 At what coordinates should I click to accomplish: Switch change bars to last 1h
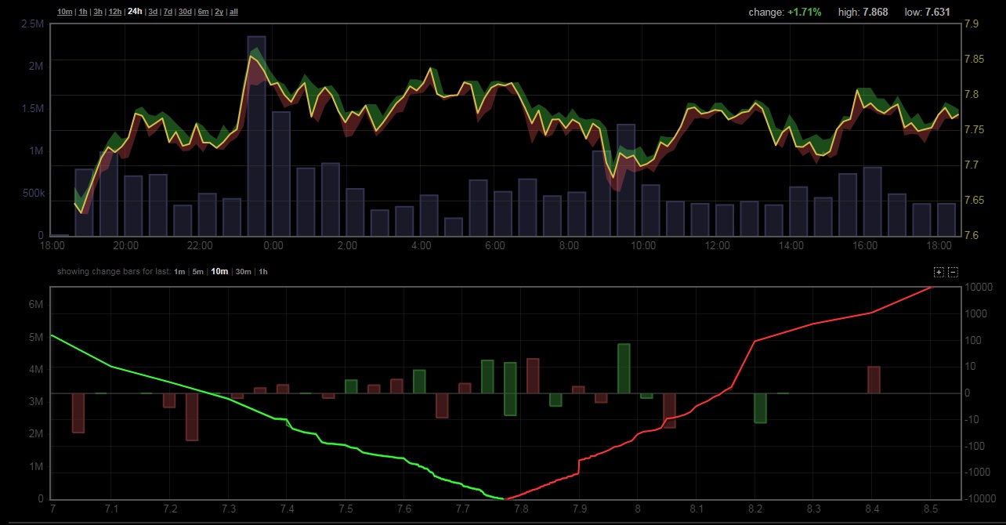(x=263, y=272)
